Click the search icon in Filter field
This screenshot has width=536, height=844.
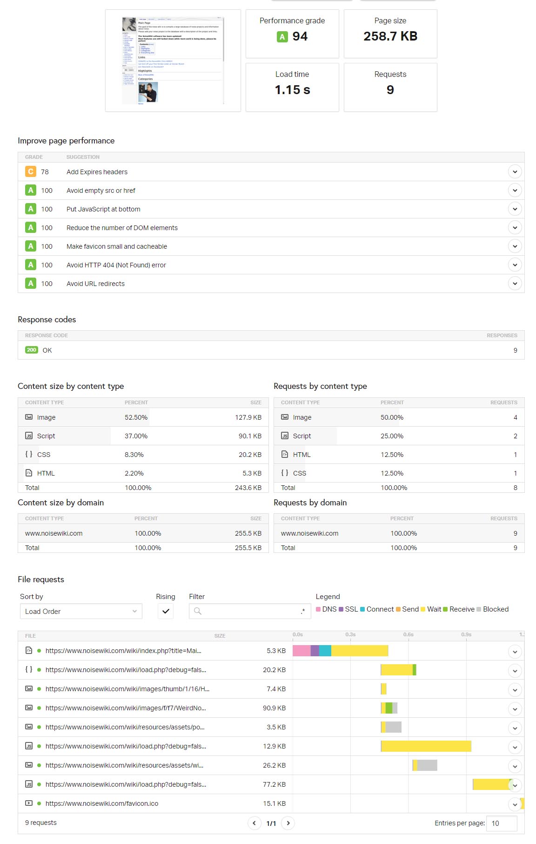(198, 611)
